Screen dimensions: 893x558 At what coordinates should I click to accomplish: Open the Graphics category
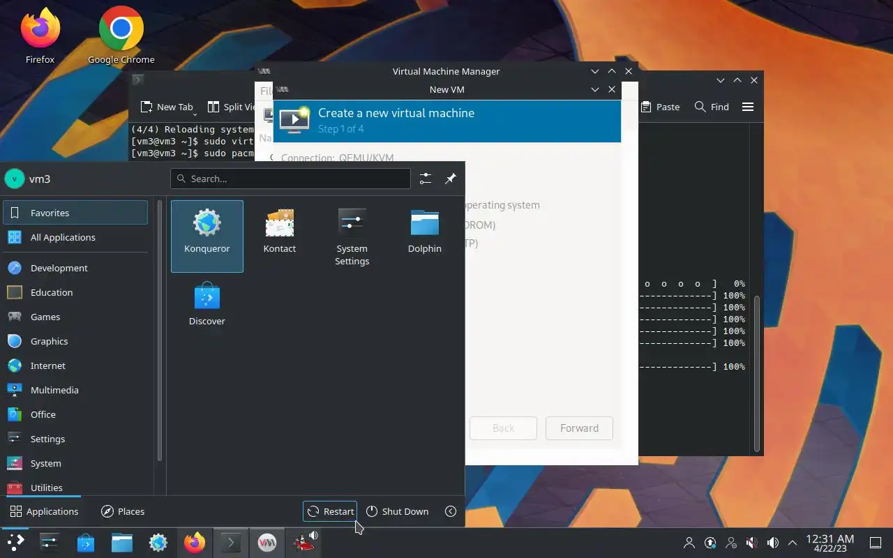[75, 341]
